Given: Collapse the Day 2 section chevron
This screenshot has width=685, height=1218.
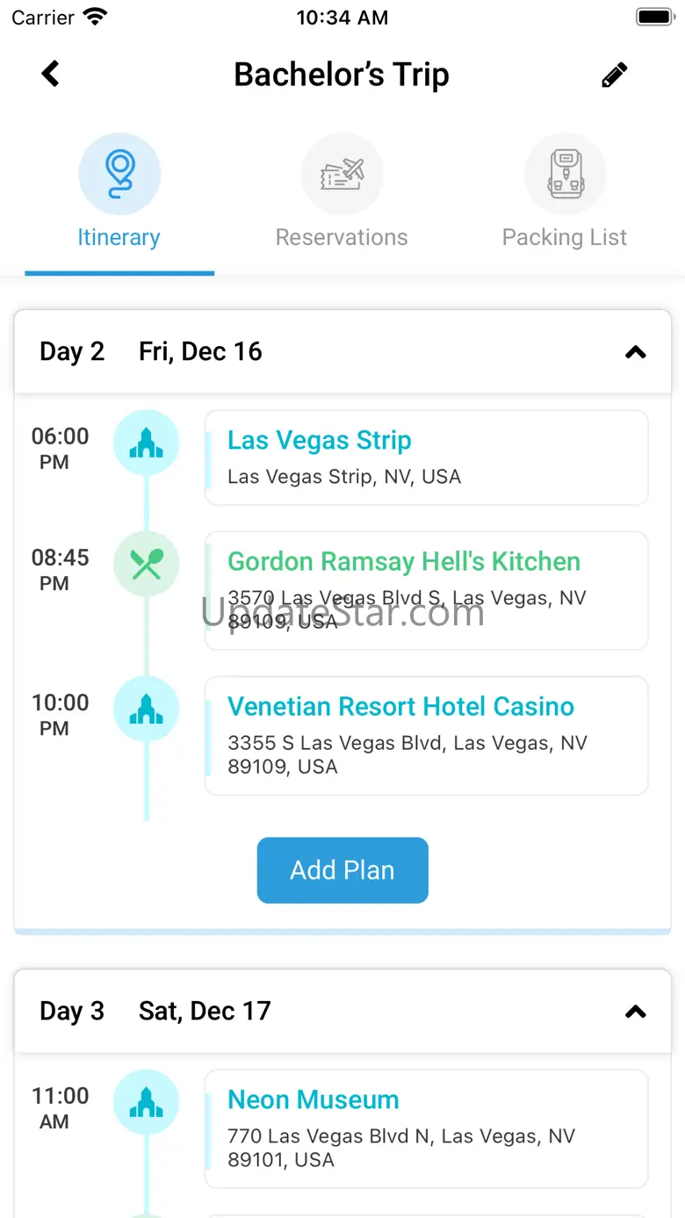Looking at the screenshot, I should pos(635,352).
